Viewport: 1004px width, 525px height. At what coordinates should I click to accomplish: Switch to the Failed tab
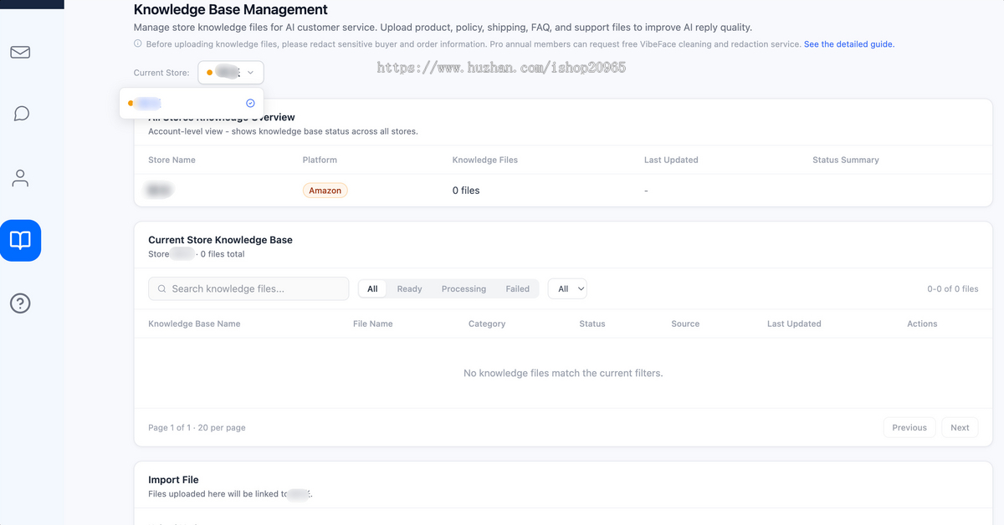coord(517,288)
